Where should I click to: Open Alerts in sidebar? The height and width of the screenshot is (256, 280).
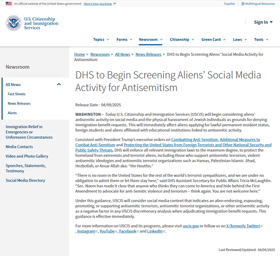click(x=12, y=113)
